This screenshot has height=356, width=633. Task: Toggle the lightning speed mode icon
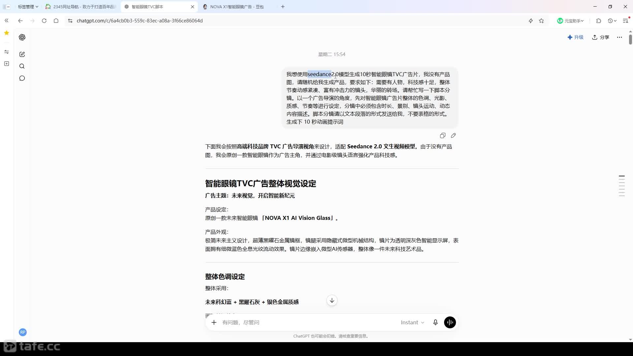click(x=530, y=21)
